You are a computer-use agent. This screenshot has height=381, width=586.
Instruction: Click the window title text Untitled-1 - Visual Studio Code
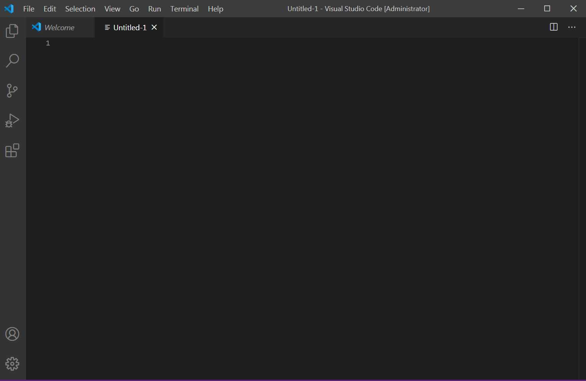[x=358, y=9]
